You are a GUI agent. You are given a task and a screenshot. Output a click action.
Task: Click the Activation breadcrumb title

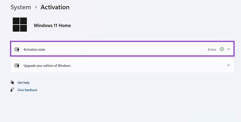pyautogui.click(x=55, y=7)
